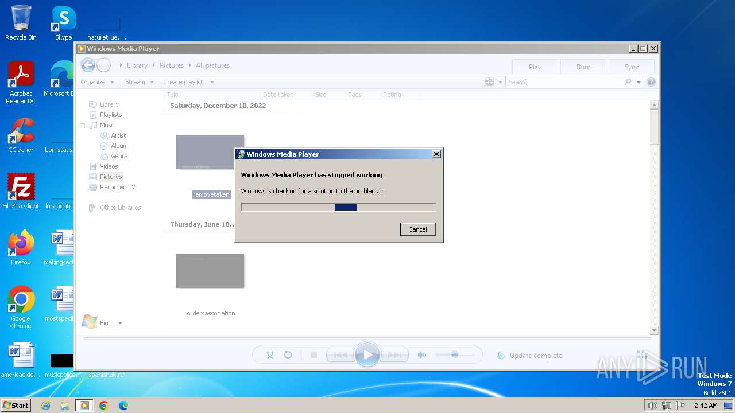Select the removetaken picture thumbnail
Viewport: 735px width, 413px height.
point(210,153)
